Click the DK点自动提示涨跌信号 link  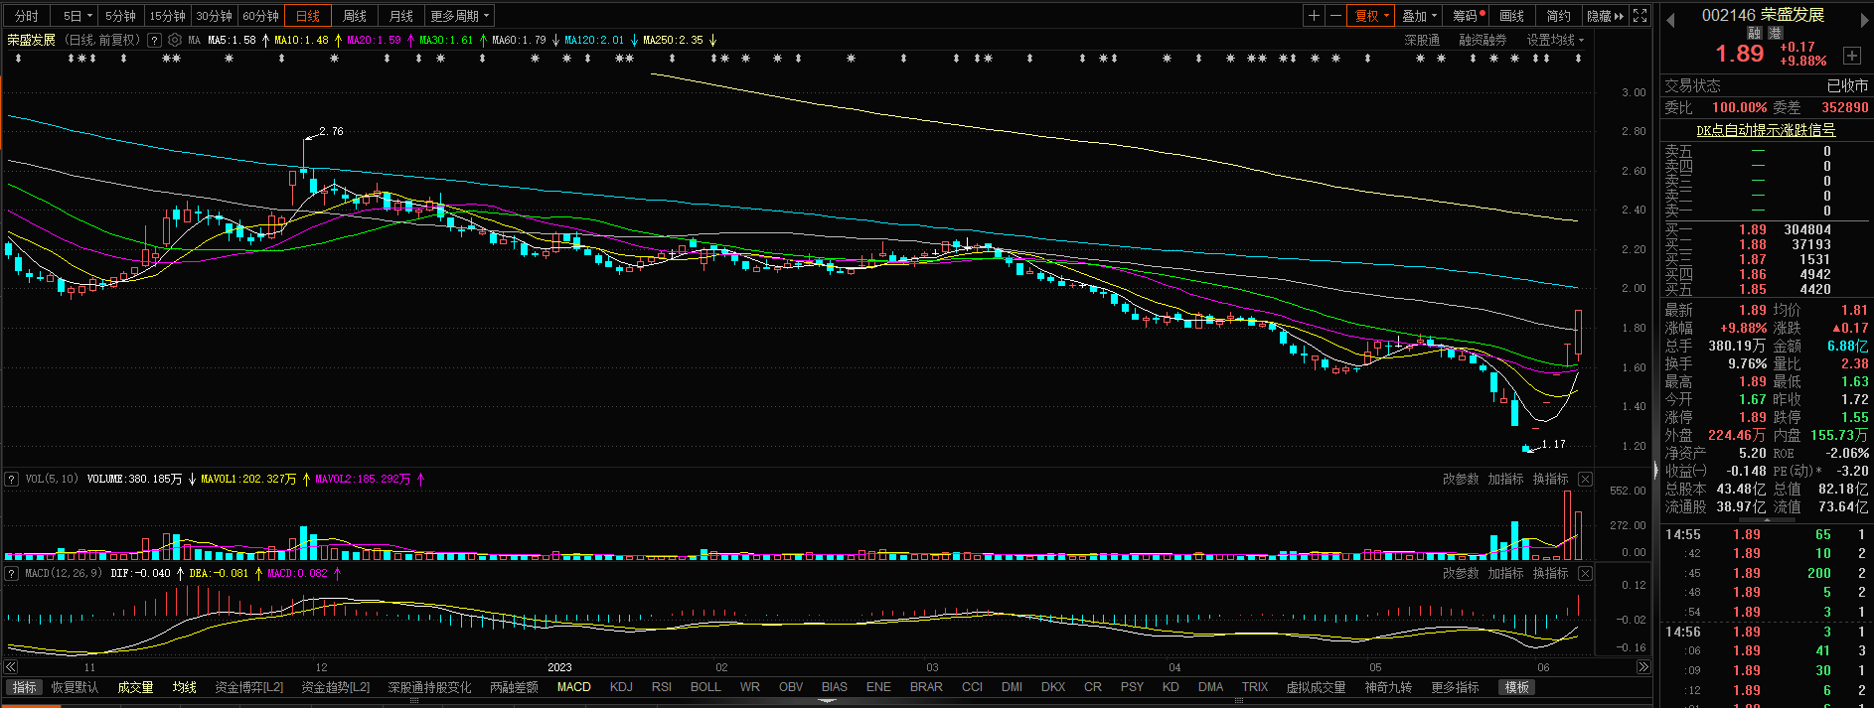pyautogui.click(x=1766, y=130)
